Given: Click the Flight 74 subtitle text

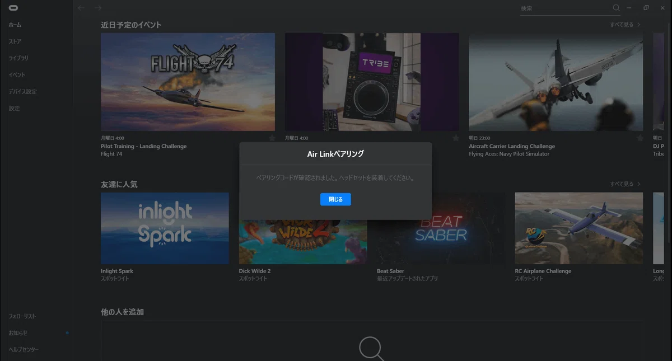Looking at the screenshot, I should pyautogui.click(x=111, y=154).
